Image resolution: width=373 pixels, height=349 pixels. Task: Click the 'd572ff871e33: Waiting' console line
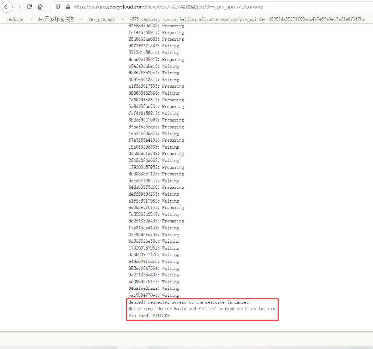153,46
